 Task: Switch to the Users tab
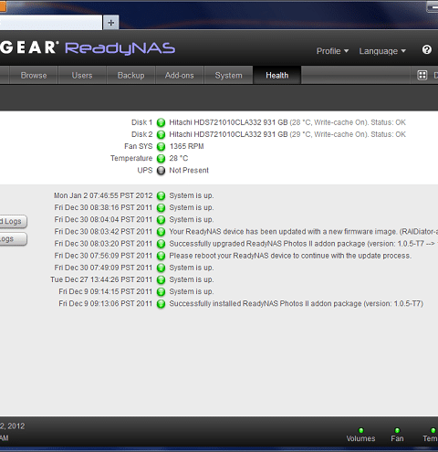[x=82, y=75]
